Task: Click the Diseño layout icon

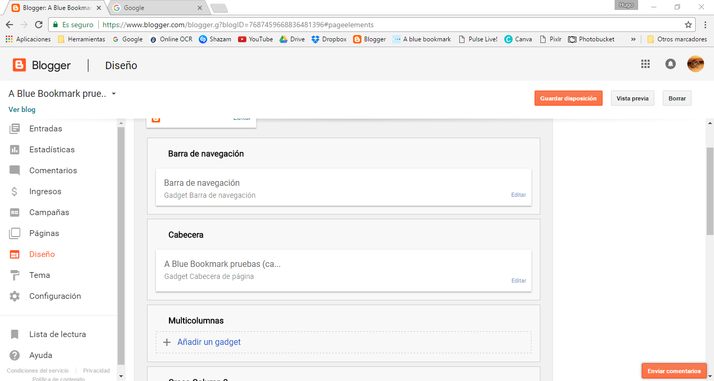Action: point(15,254)
